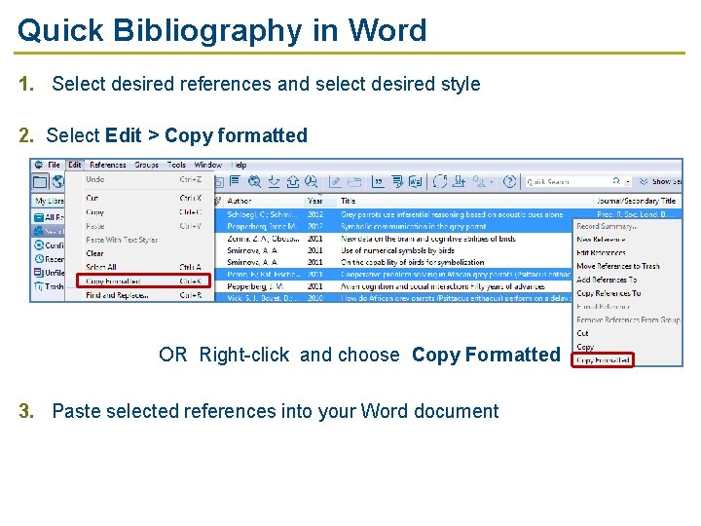Image resolution: width=701 pixels, height=526 pixels.
Task: Click the Import download-arrow icon
Action: click(x=274, y=181)
